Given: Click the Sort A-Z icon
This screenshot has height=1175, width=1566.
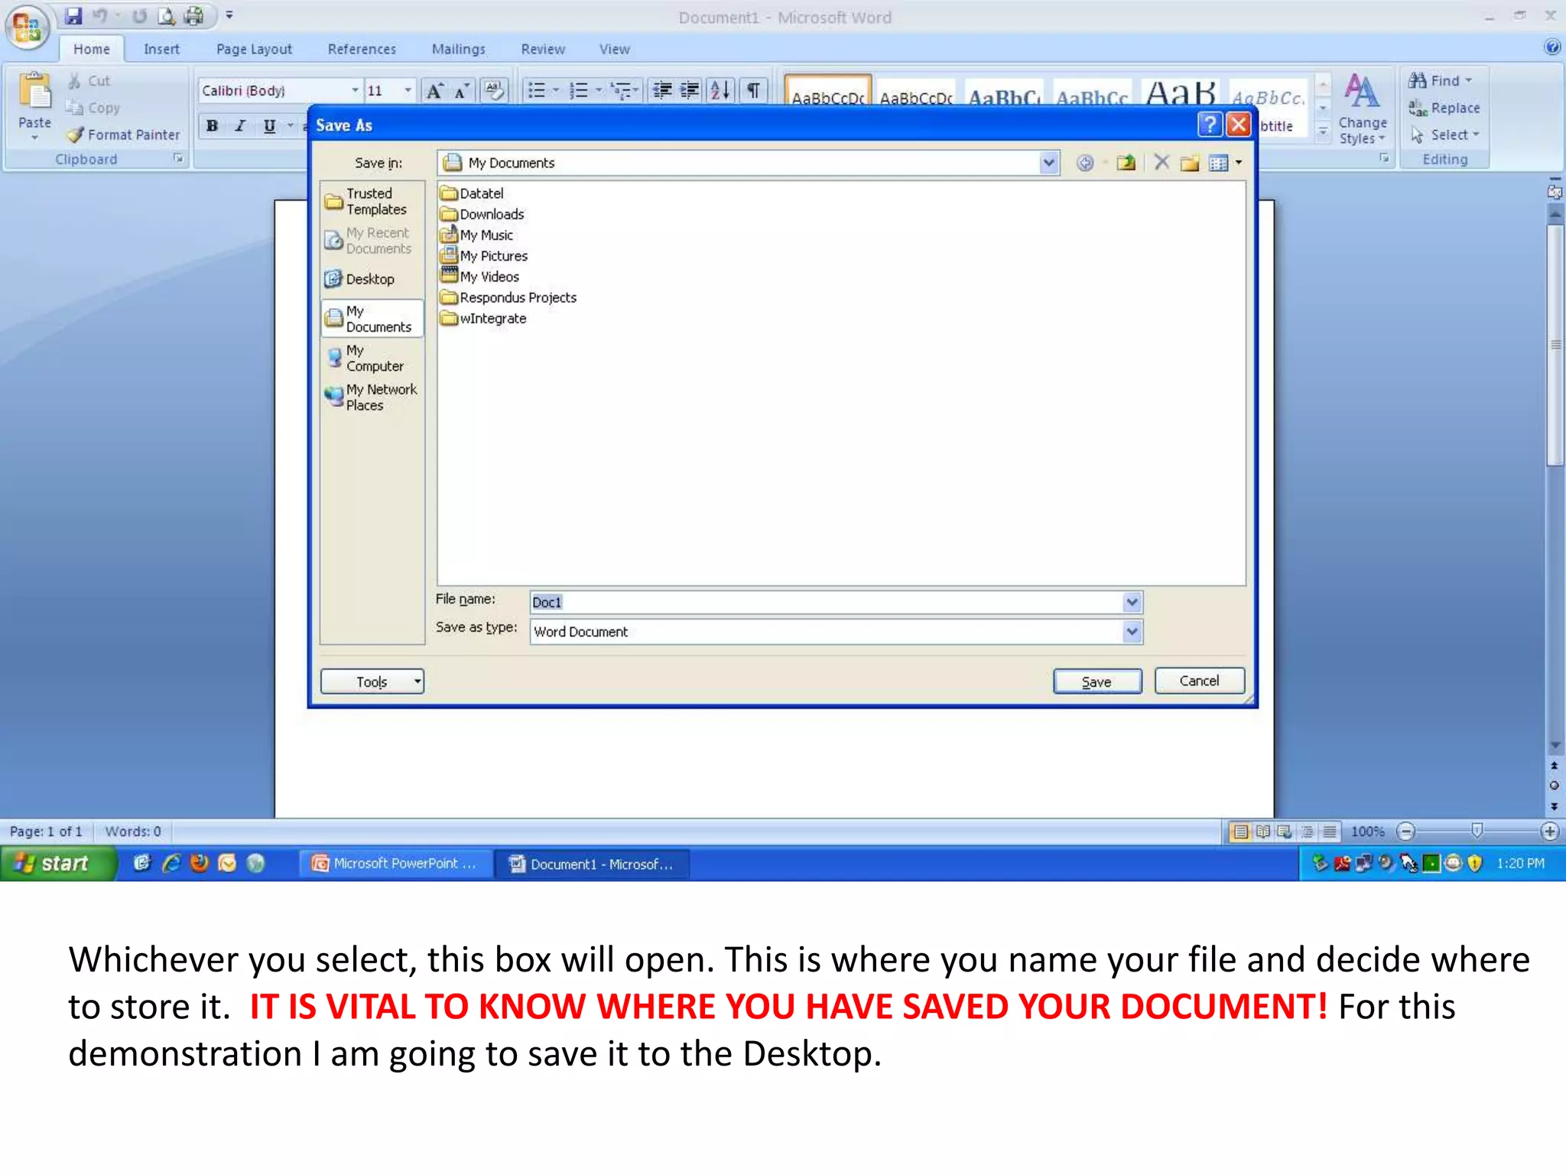Looking at the screenshot, I should tap(720, 91).
